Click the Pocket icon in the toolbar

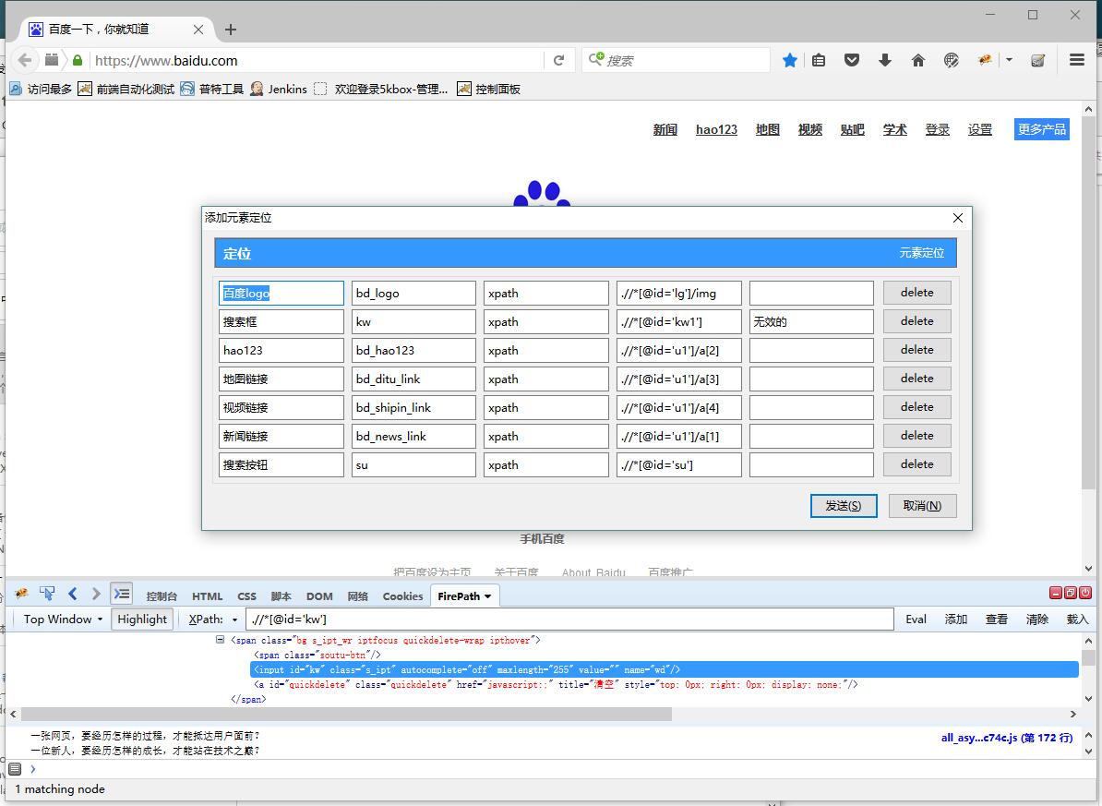(x=852, y=61)
